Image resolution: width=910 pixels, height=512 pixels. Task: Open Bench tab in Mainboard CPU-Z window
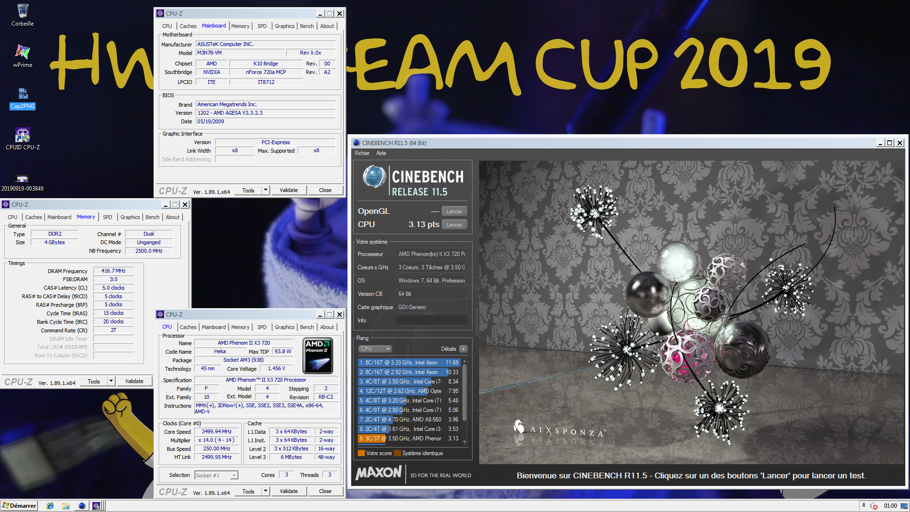[x=307, y=26]
